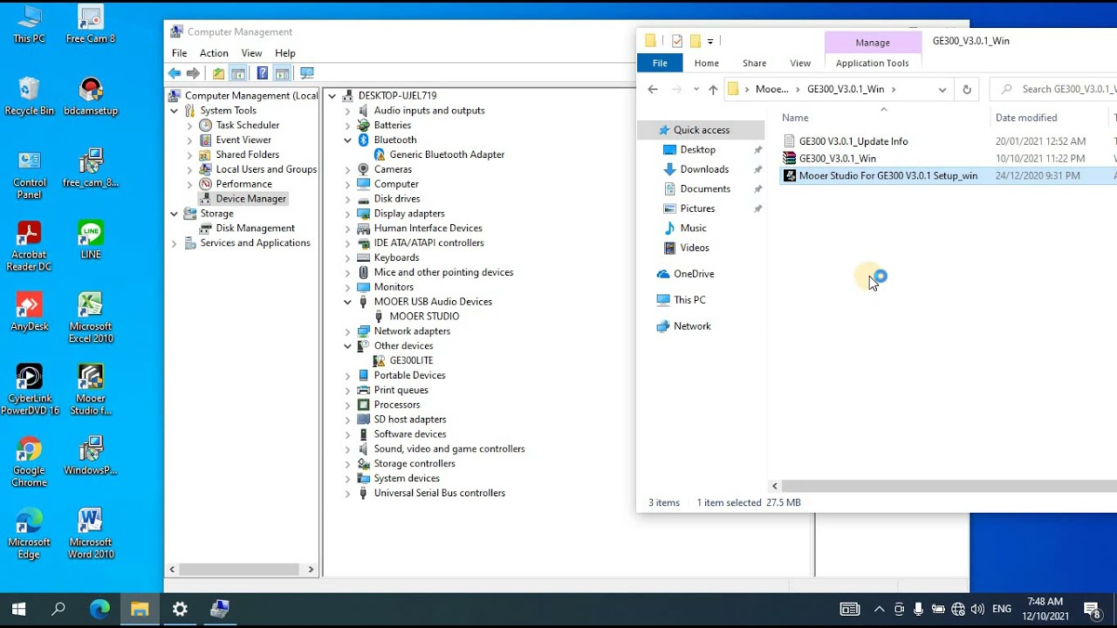The height and width of the screenshot is (628, 1117).
Task: Select the Generic Bluetooth Adapter device icon
Action: tap(380, 154)
